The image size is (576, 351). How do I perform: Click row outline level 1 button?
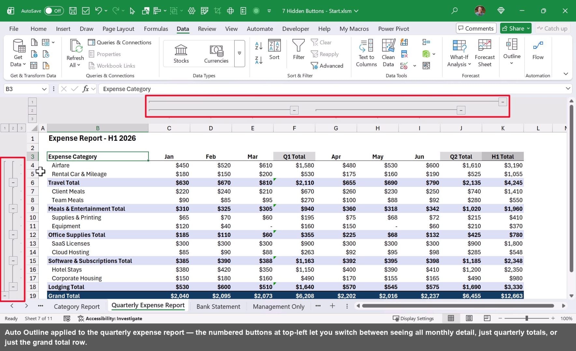[x=5, y=128]
